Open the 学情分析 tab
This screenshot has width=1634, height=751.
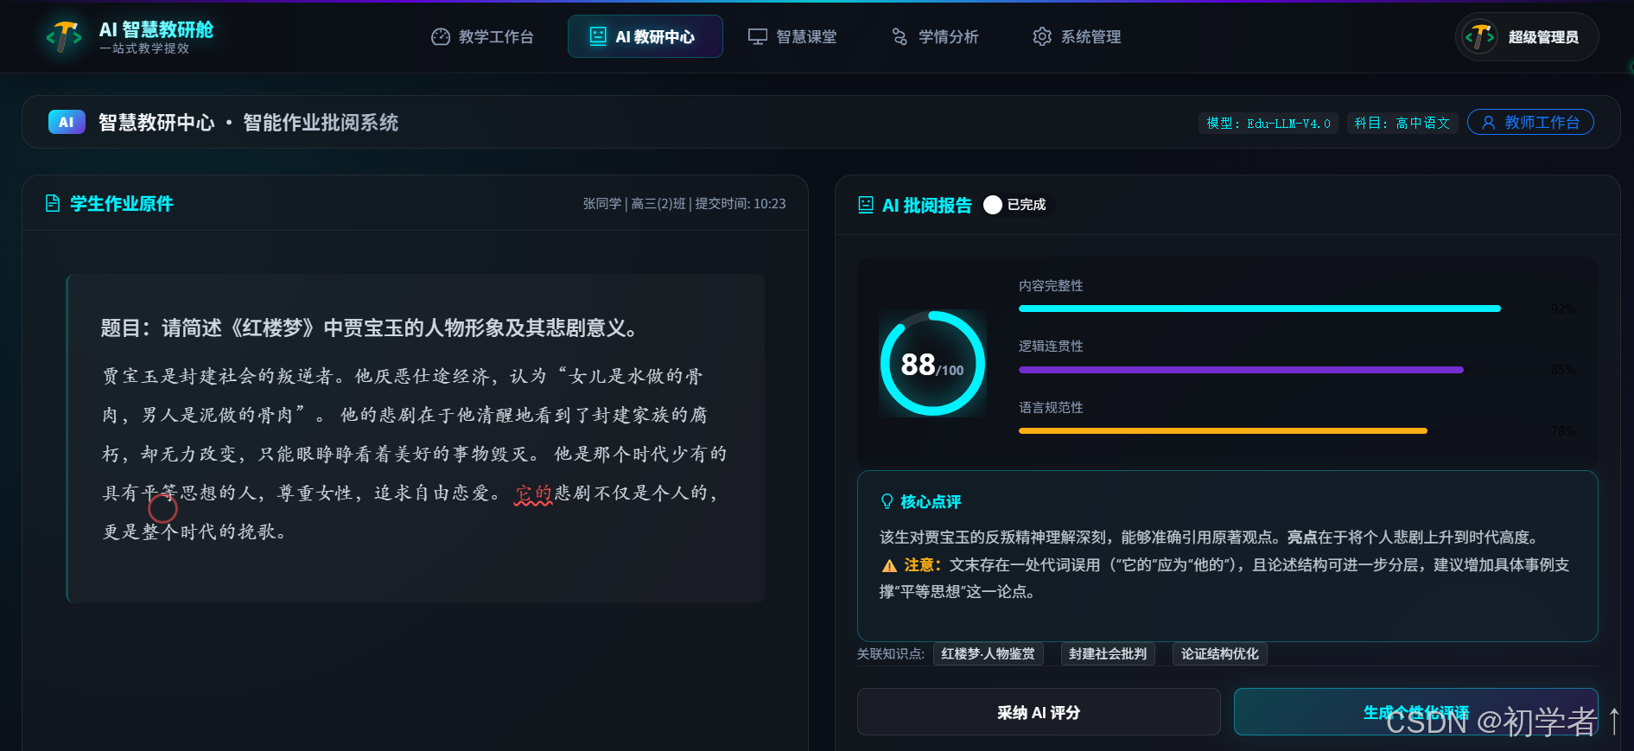(935, 36)
